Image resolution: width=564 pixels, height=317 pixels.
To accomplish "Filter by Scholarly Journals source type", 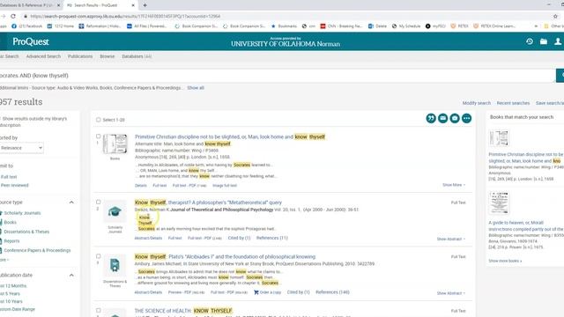I will (22, 213).
